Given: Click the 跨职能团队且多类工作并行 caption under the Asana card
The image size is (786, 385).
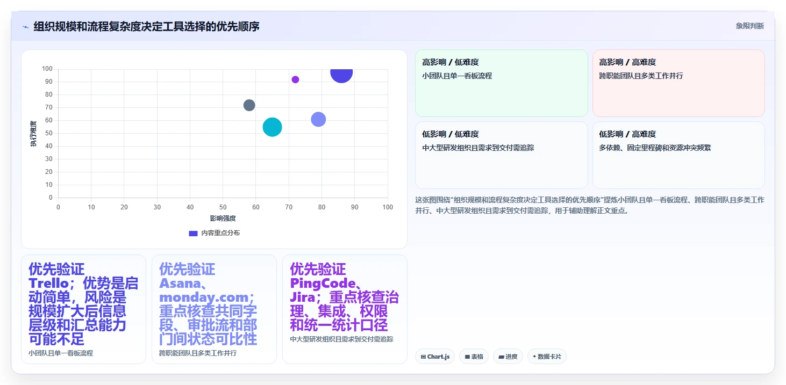Looking at the screenshot, I should click(x=198, y=353).
